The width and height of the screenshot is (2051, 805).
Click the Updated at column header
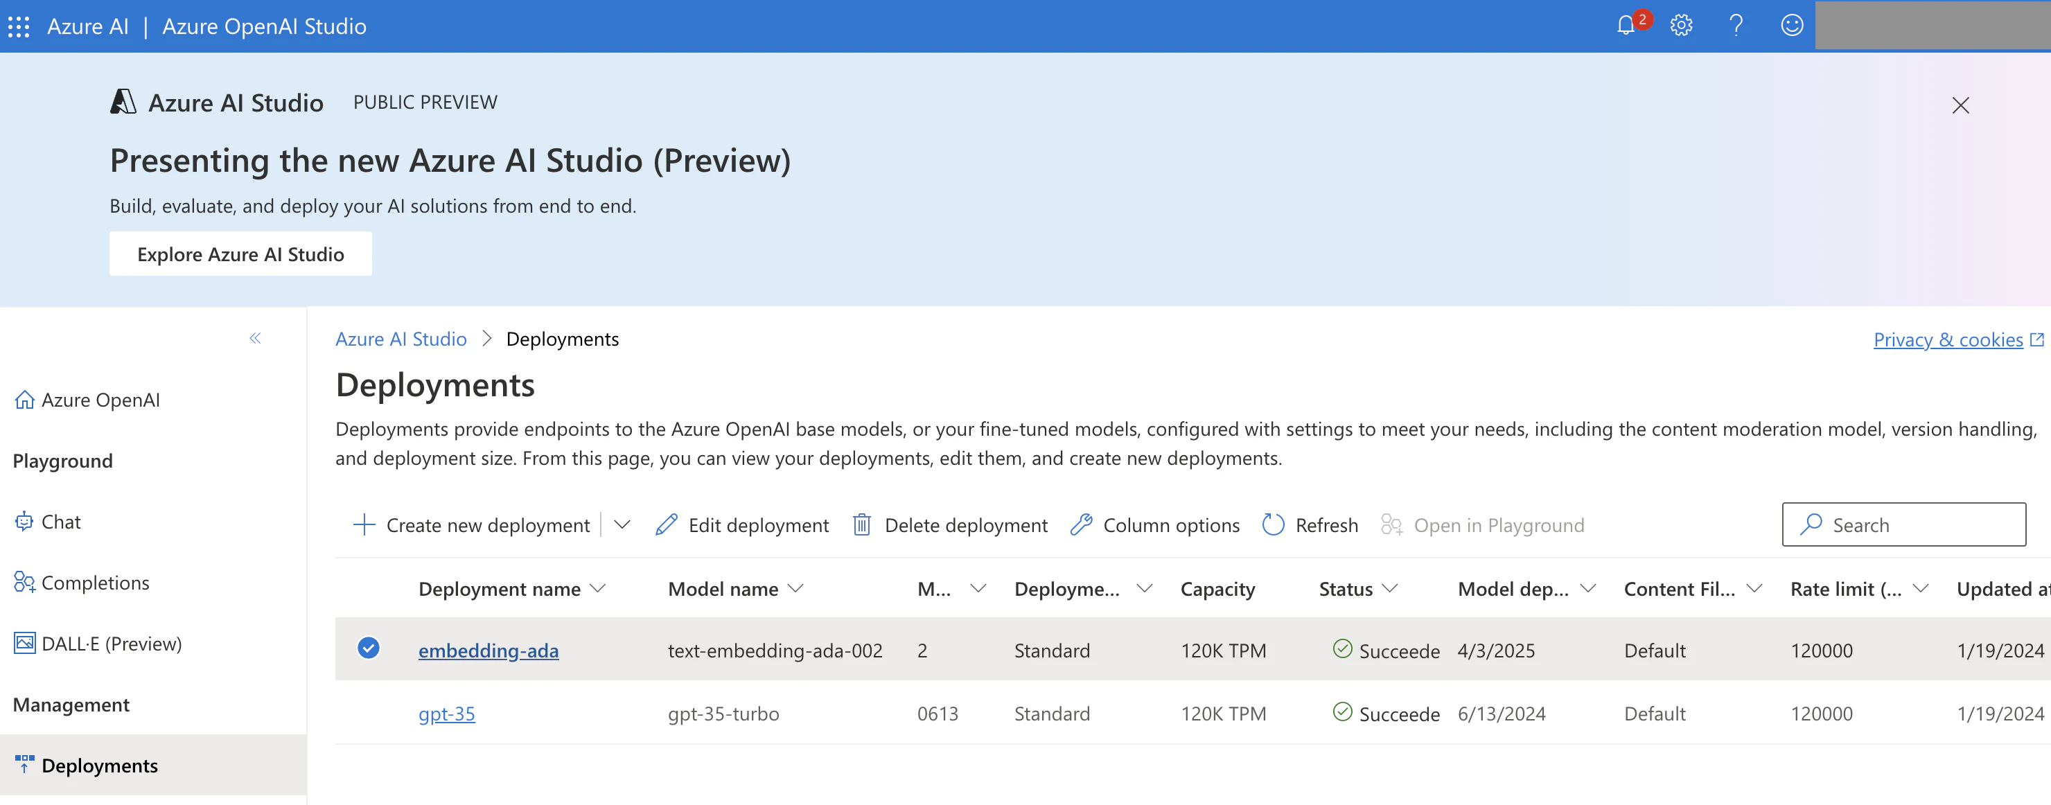[2003, 588]
